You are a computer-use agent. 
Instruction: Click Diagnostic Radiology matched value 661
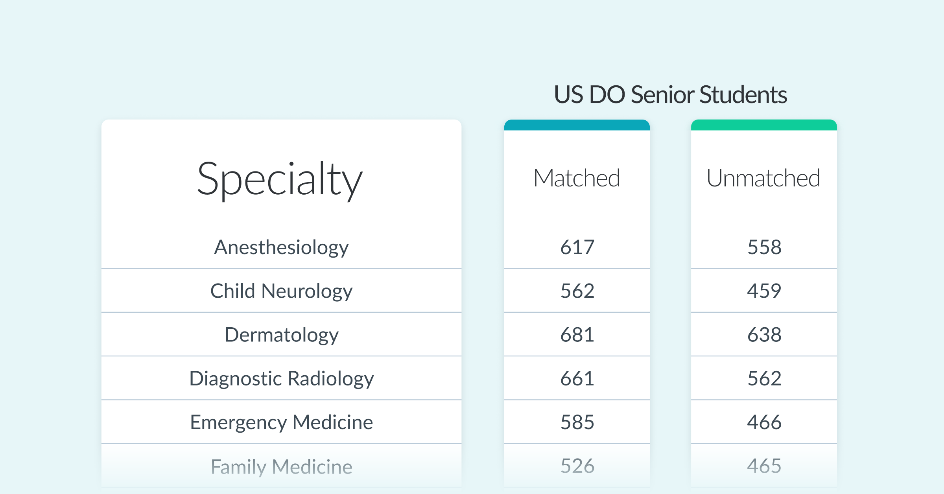577,378
